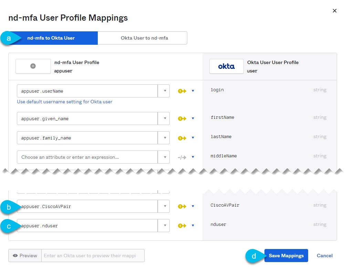
Task: Open the appuser.nduser attribute dropdown arrow
Action: [x=164, y=226]
